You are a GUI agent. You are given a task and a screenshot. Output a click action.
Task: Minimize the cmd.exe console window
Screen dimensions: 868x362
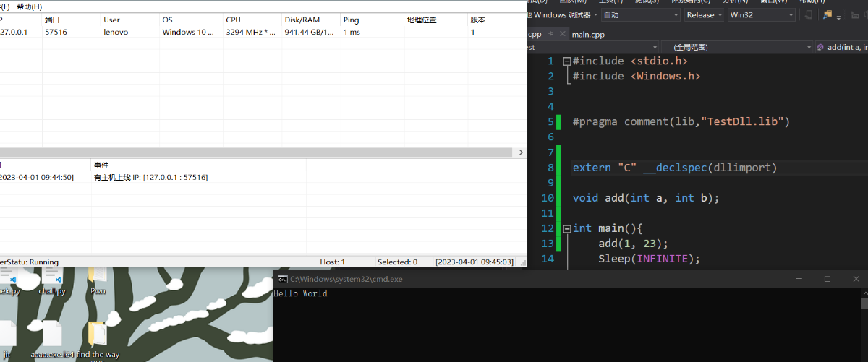click(799, 279)
